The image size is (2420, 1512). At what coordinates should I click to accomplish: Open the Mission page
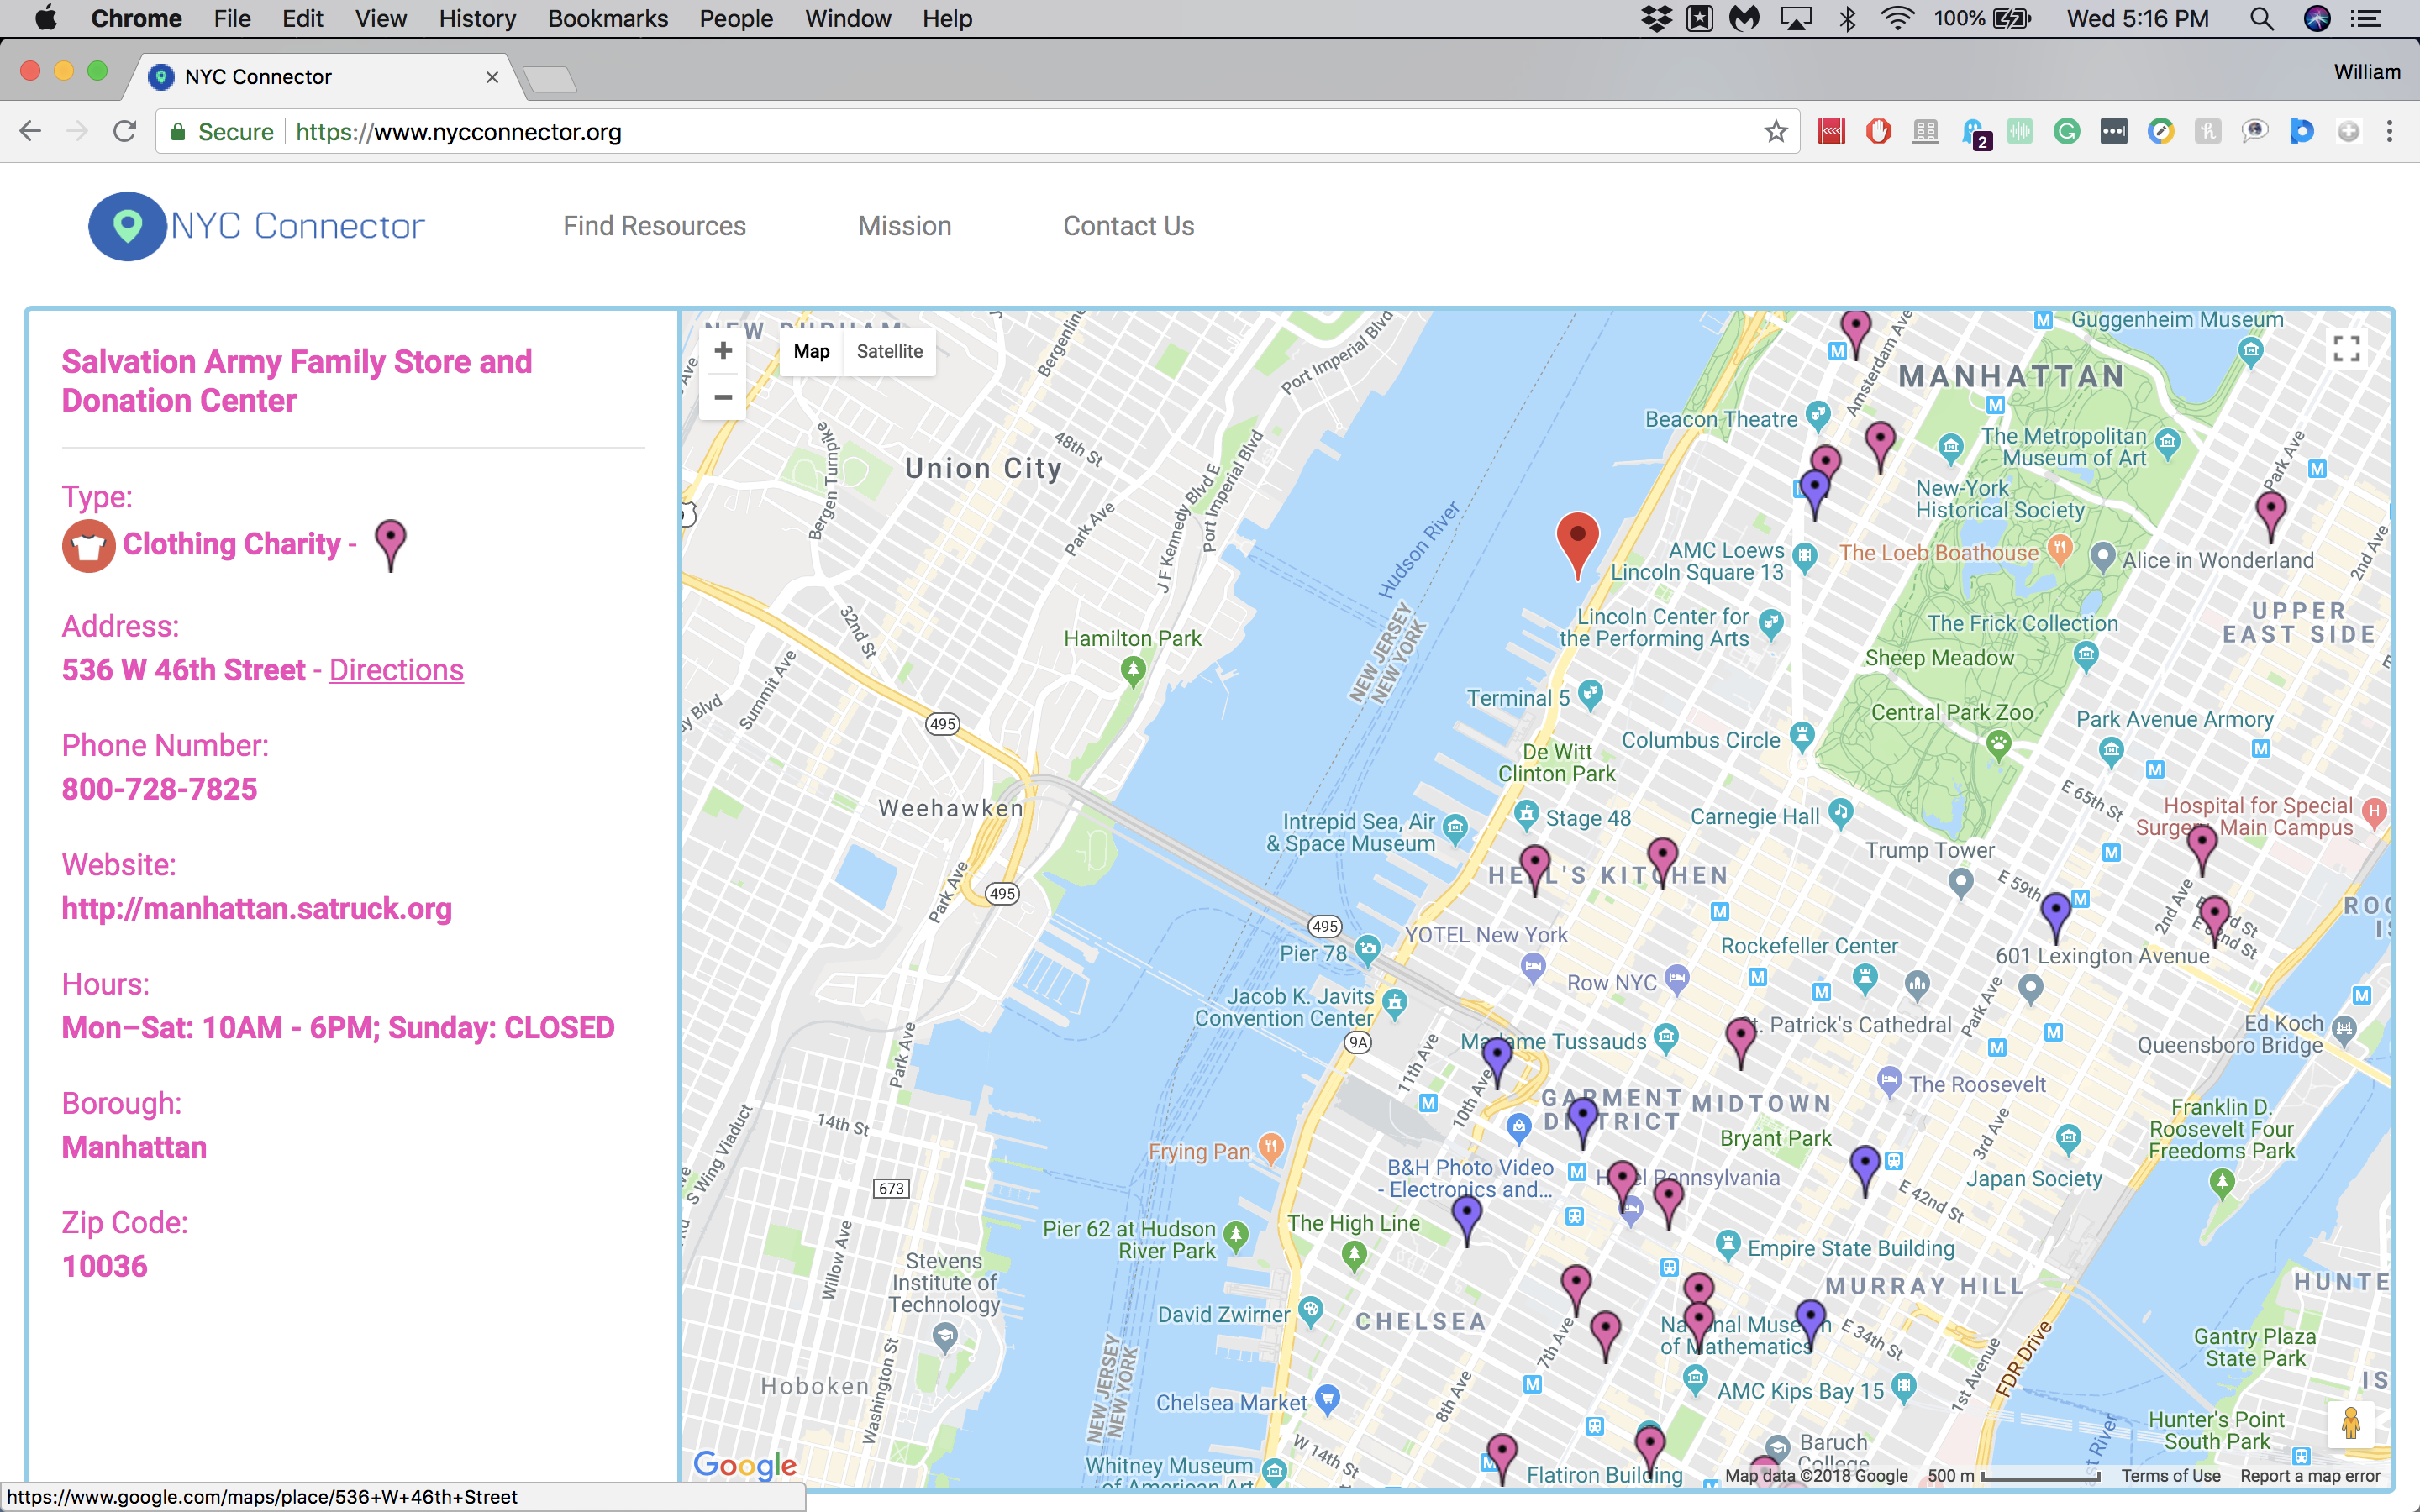pyautogui.click(x=904, y=226)
